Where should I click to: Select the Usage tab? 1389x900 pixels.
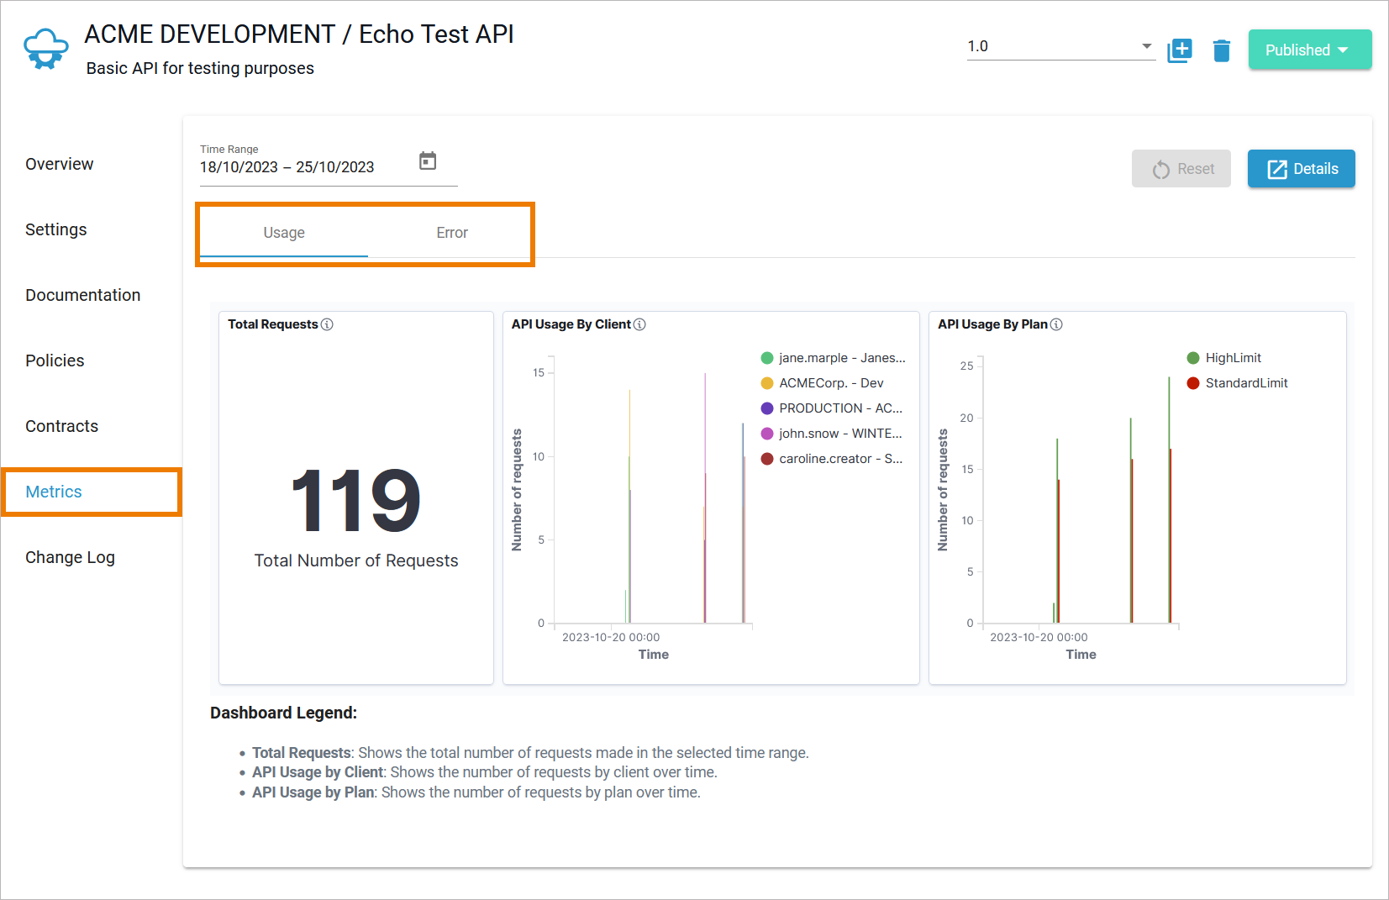[283, 233]
